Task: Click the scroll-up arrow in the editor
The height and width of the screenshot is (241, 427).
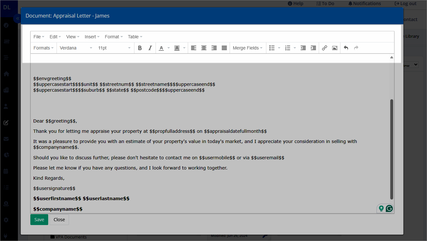Action: pos(392,57)
